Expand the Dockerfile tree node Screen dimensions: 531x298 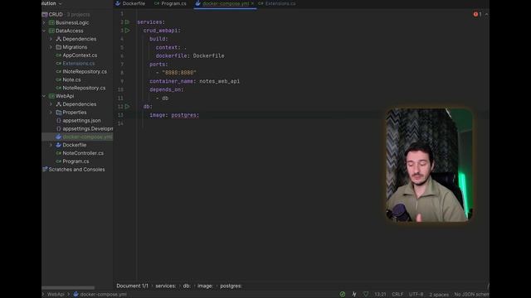click(51, 145)
